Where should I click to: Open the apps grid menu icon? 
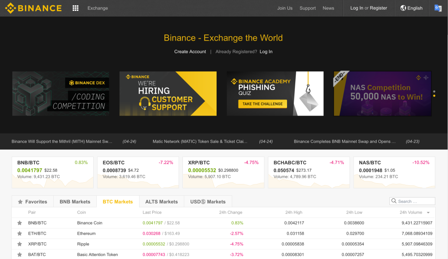pyautogui.click(x=75, y=8)
